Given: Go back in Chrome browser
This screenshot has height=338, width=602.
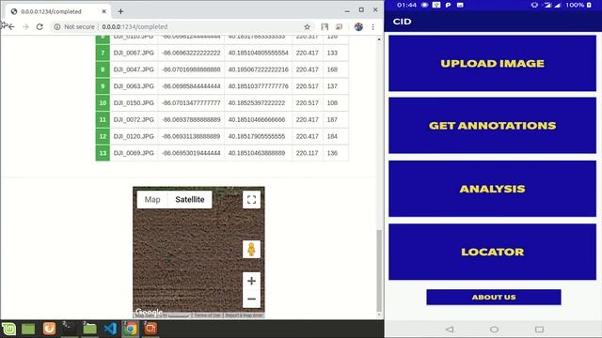Looking at the screenshot, I should (11, 27).
